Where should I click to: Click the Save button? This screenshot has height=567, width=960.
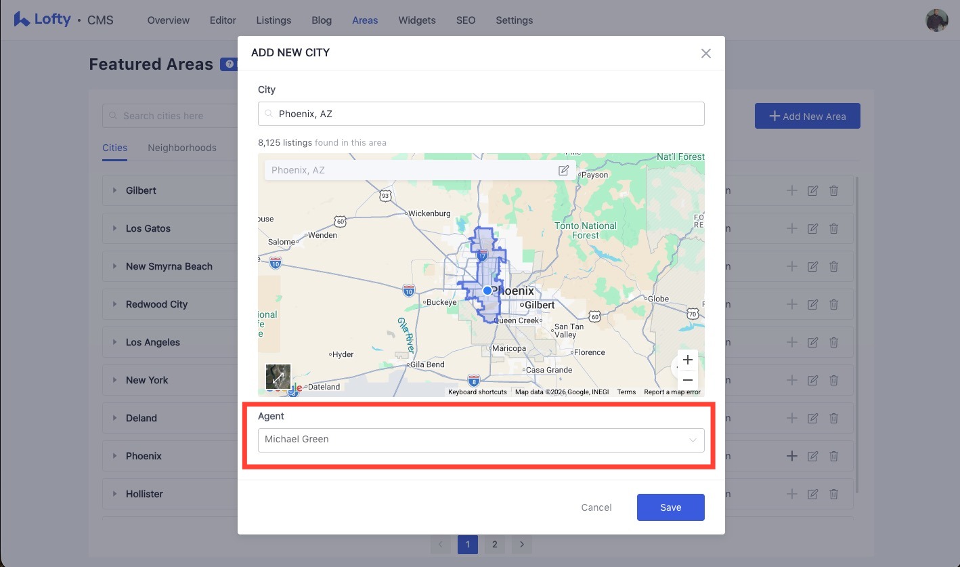[670, 507]
